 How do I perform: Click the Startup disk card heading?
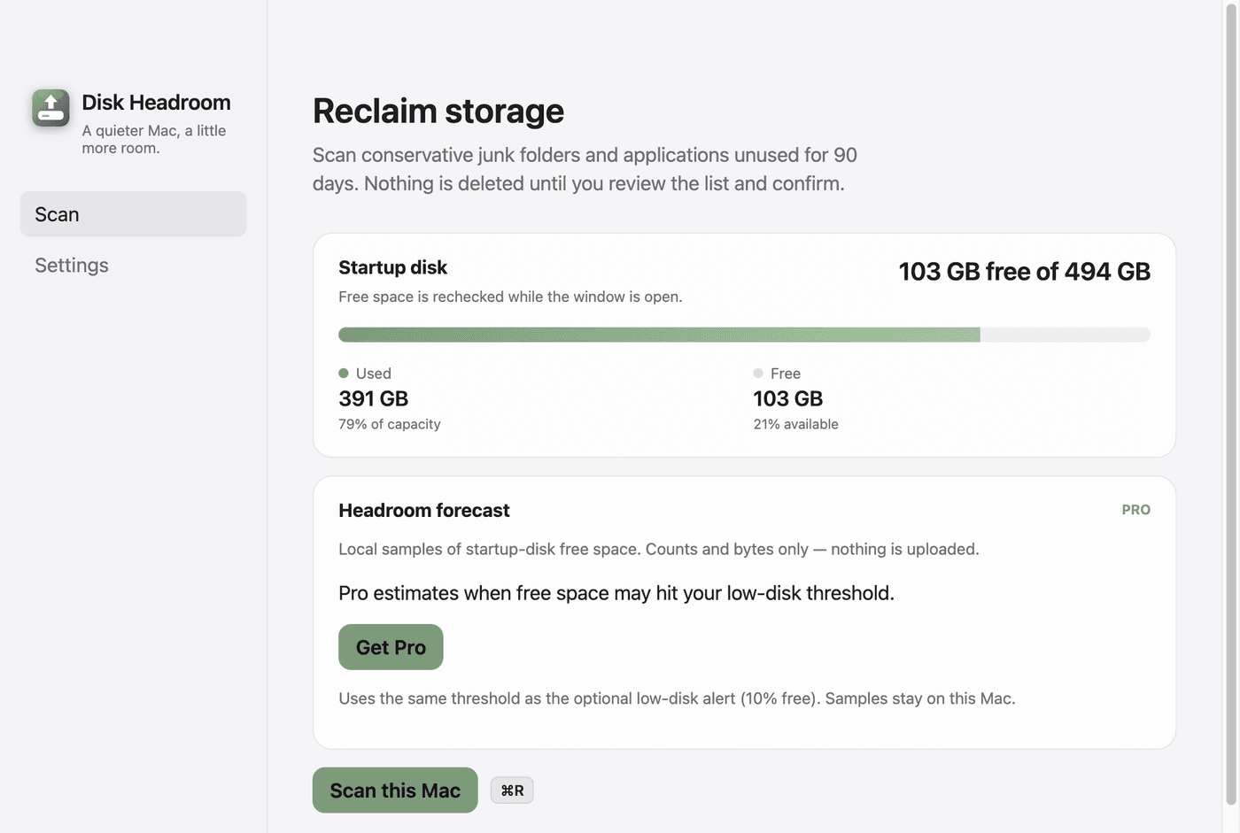tap(392, 267)
